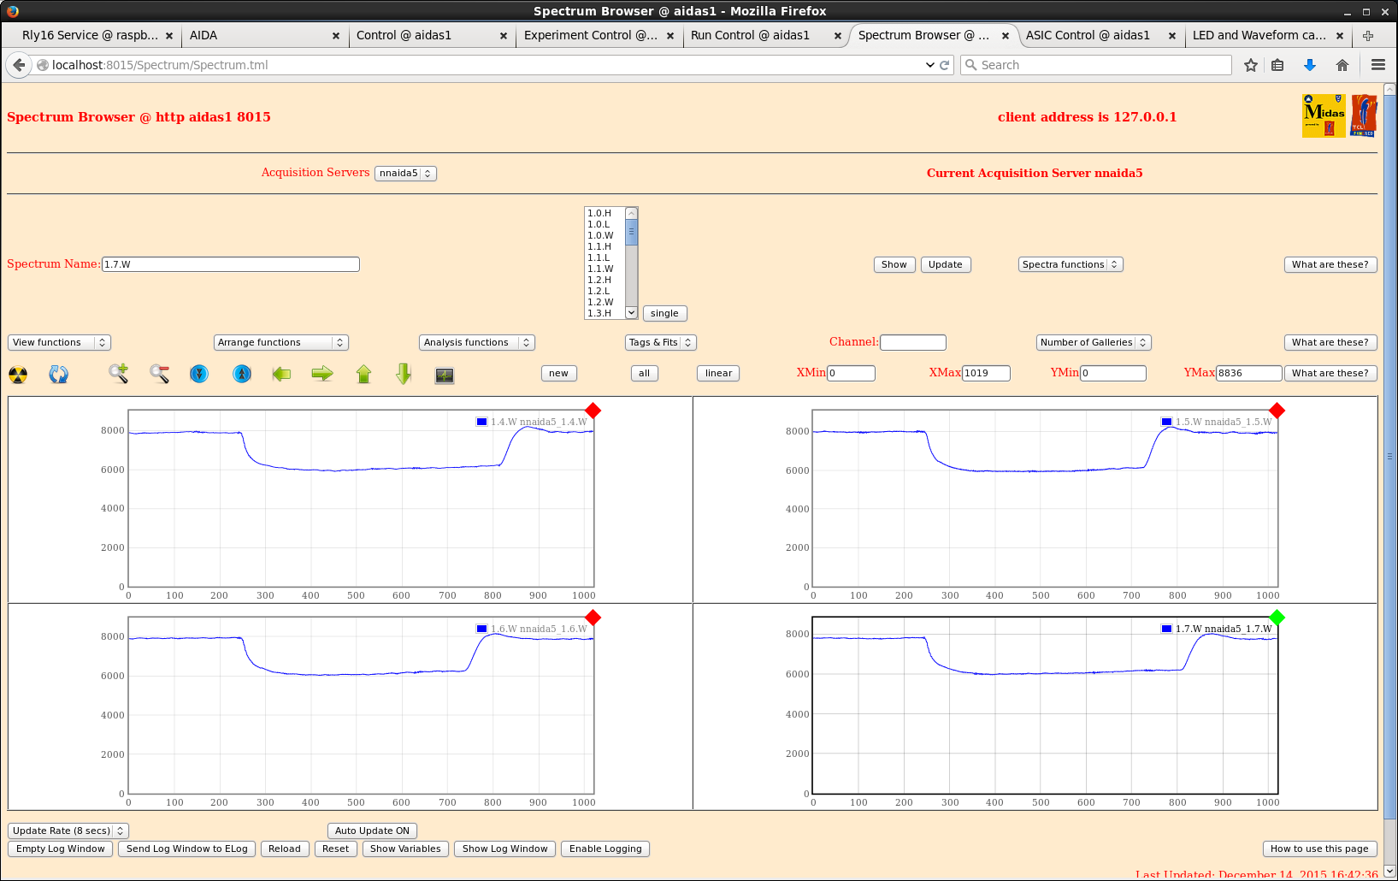Close the Spectrum Browser tab
Screen dimensions: 1398x881
click(1006, 36)
